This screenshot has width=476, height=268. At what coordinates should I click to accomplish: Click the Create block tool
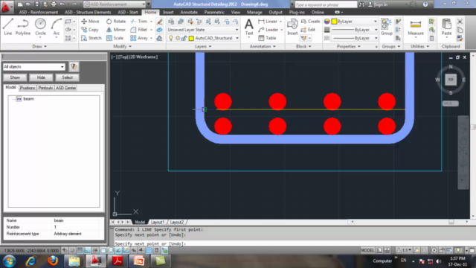coord(311,22)
